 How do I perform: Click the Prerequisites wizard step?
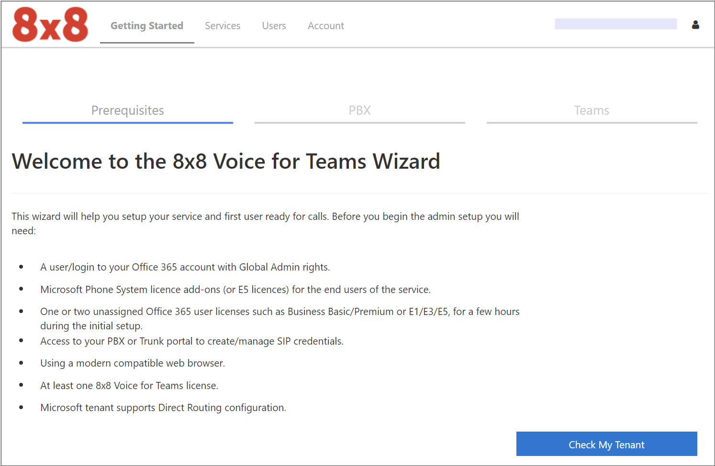(127, 110)
